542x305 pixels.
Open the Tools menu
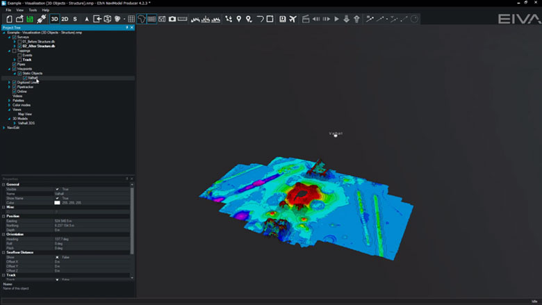point(32,10)
